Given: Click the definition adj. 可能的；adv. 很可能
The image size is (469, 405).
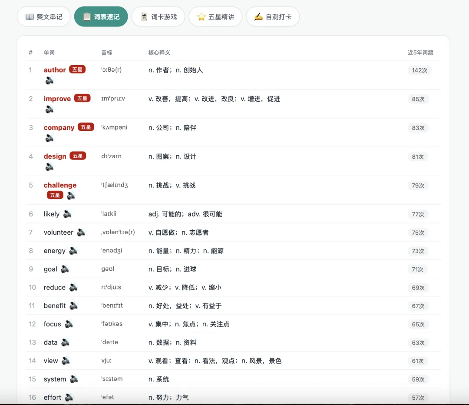Looking at the screenshot, I should click(x=185, y=214).
